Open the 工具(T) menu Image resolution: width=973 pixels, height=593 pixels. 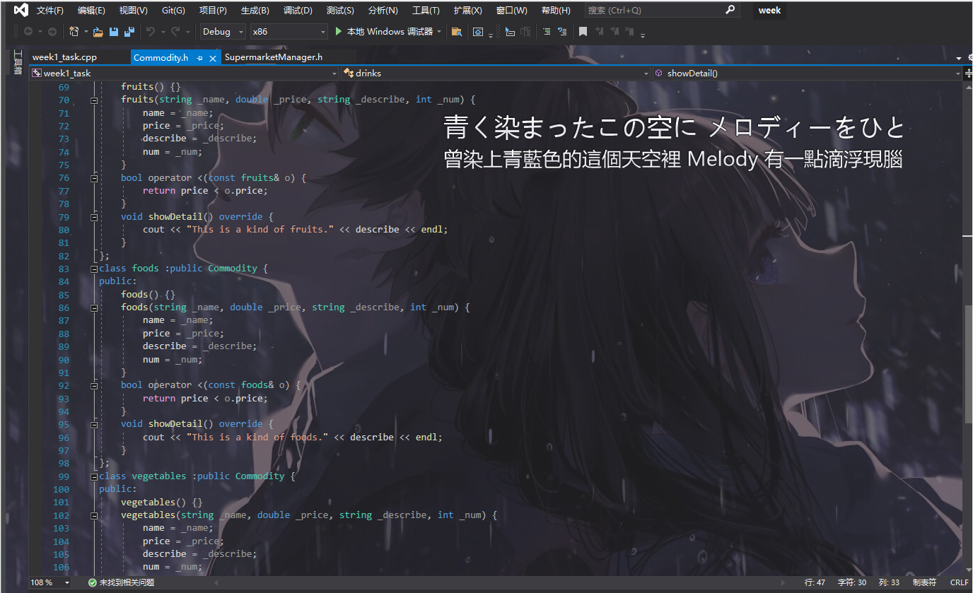click(426, 11)
